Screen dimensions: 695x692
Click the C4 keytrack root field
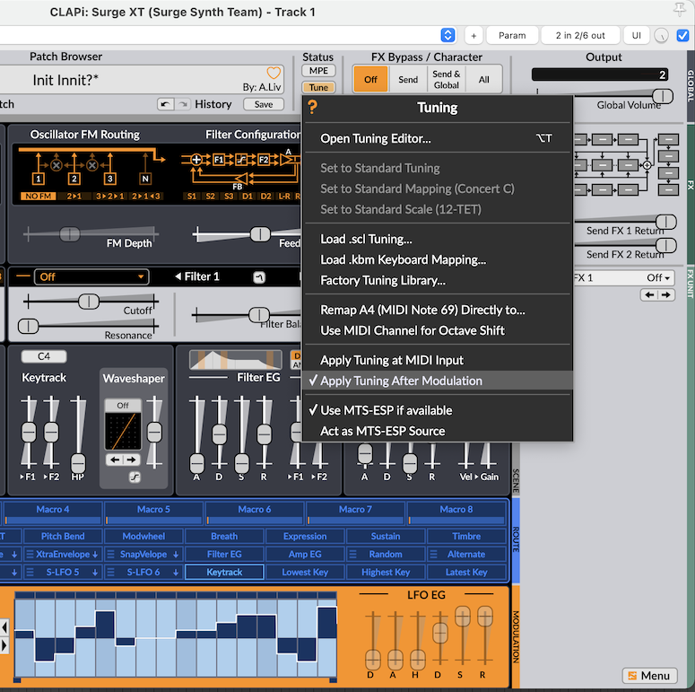(x=44, y=356)
